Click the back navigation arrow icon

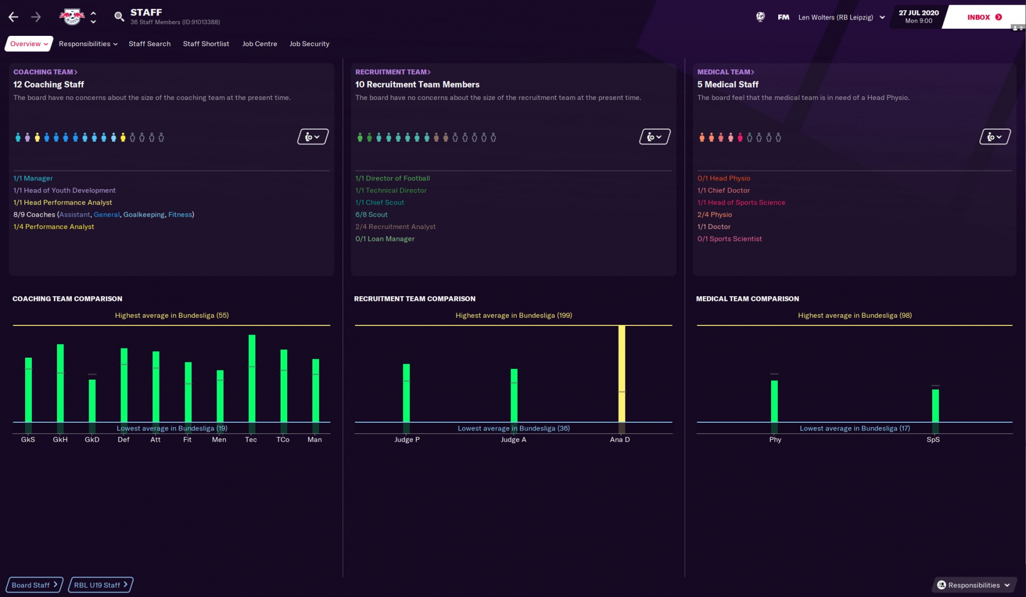point(14,15)
